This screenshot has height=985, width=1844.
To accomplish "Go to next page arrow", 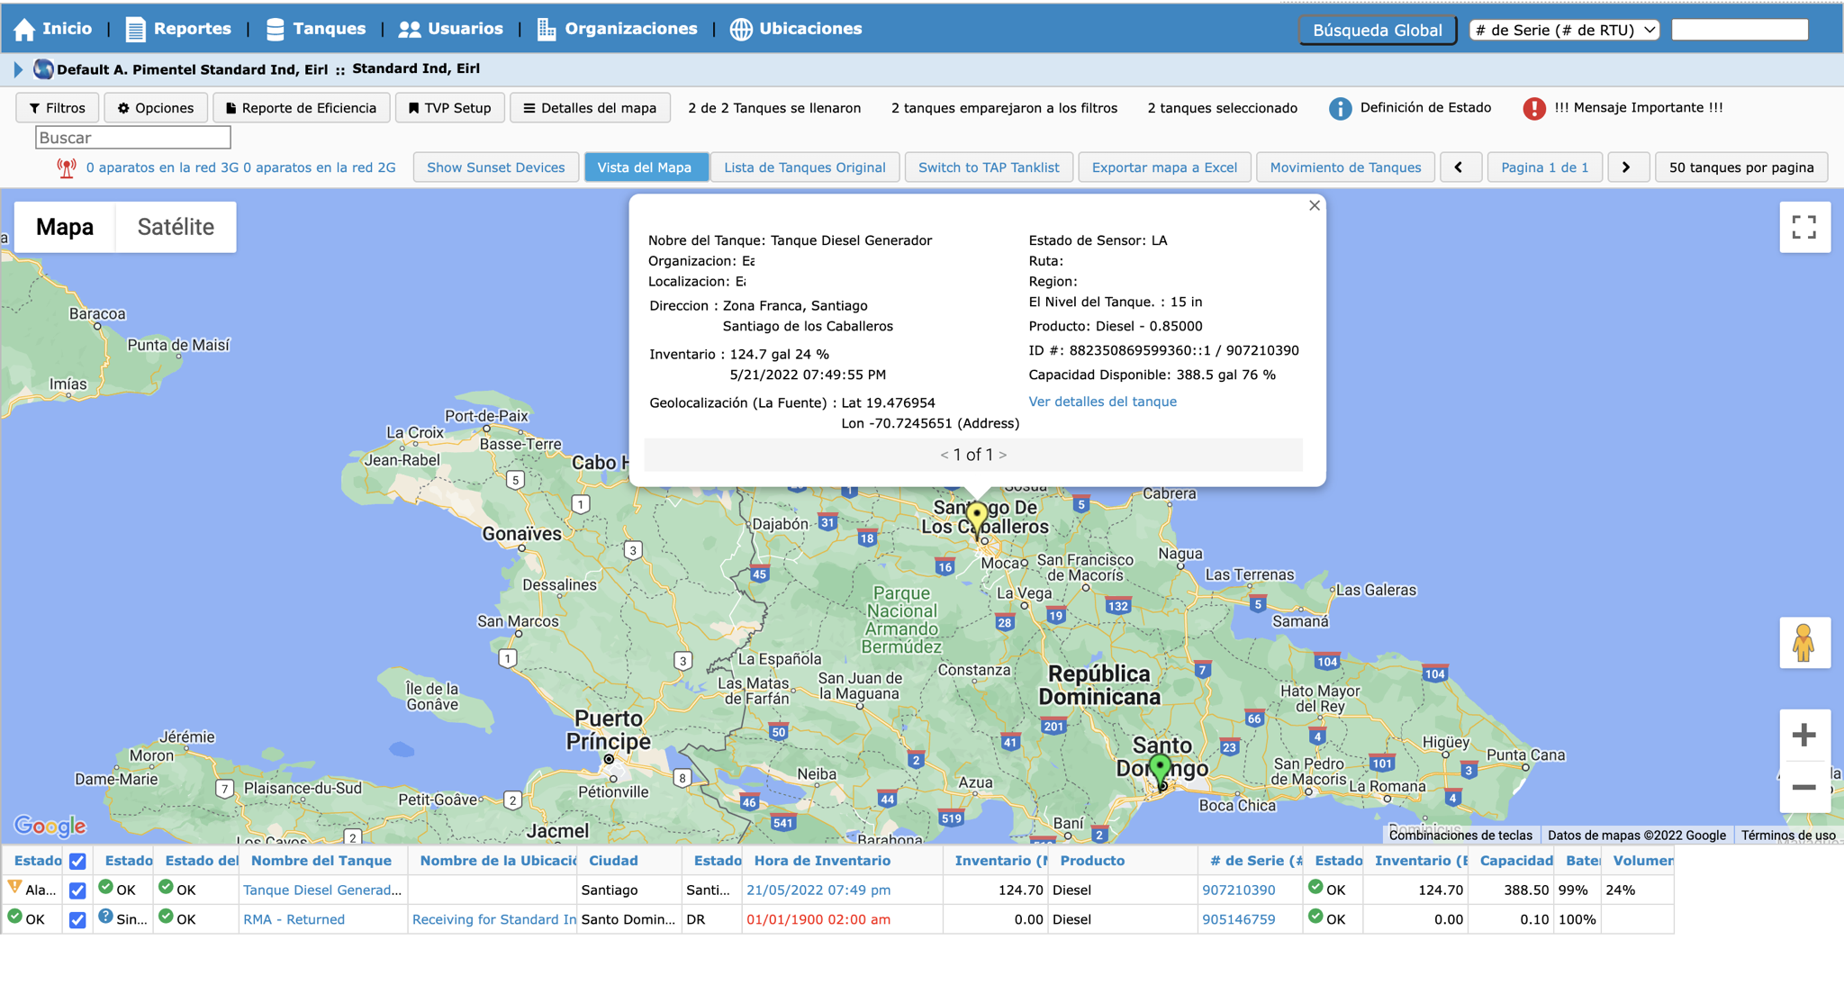I will tap(1627, 167).
